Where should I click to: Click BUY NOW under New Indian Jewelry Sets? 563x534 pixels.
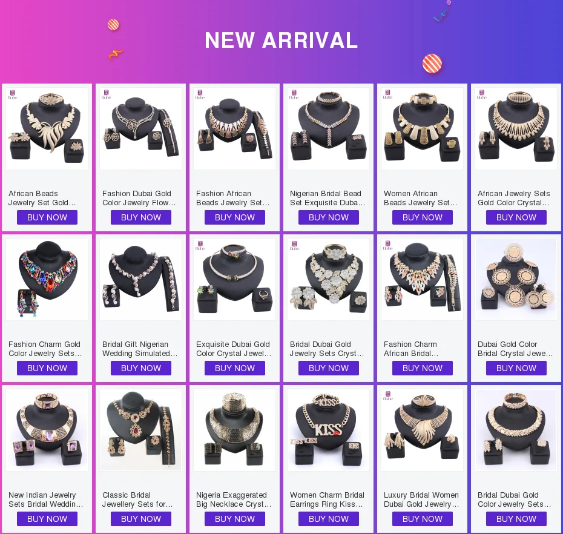pos(47,519)
